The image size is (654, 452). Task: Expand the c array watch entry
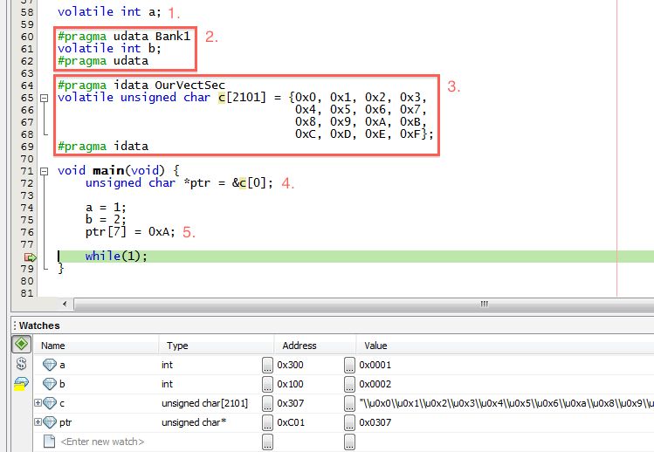tap(38, 403)
